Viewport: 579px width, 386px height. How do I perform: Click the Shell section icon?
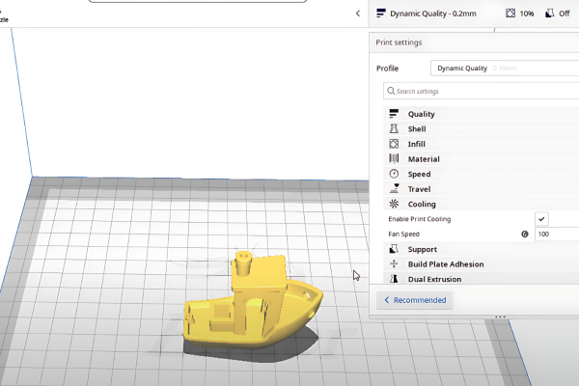(394, 128)
